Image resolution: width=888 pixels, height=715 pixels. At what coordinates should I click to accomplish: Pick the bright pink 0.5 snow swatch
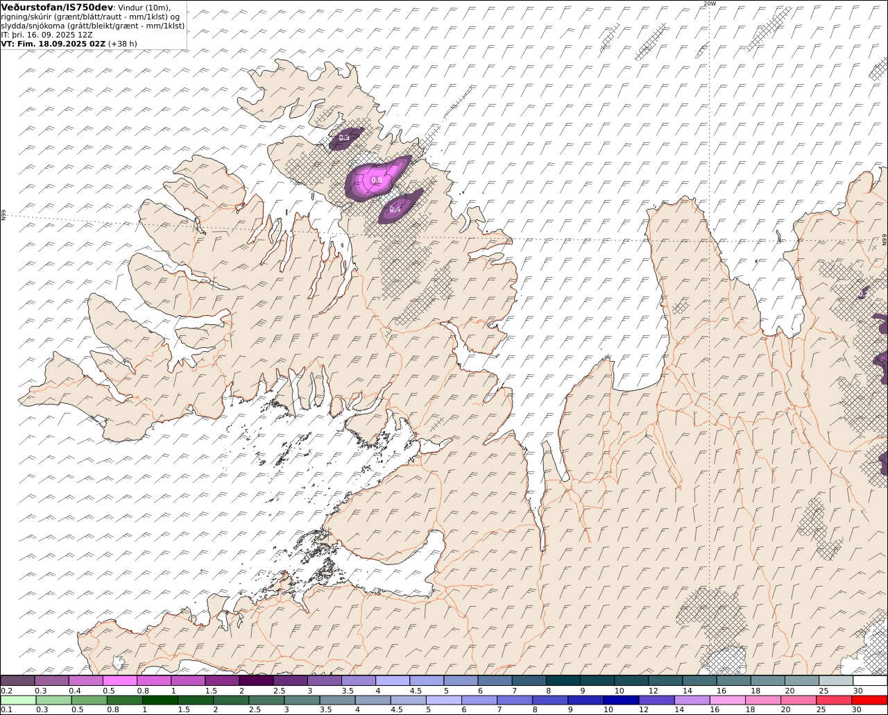119,680
